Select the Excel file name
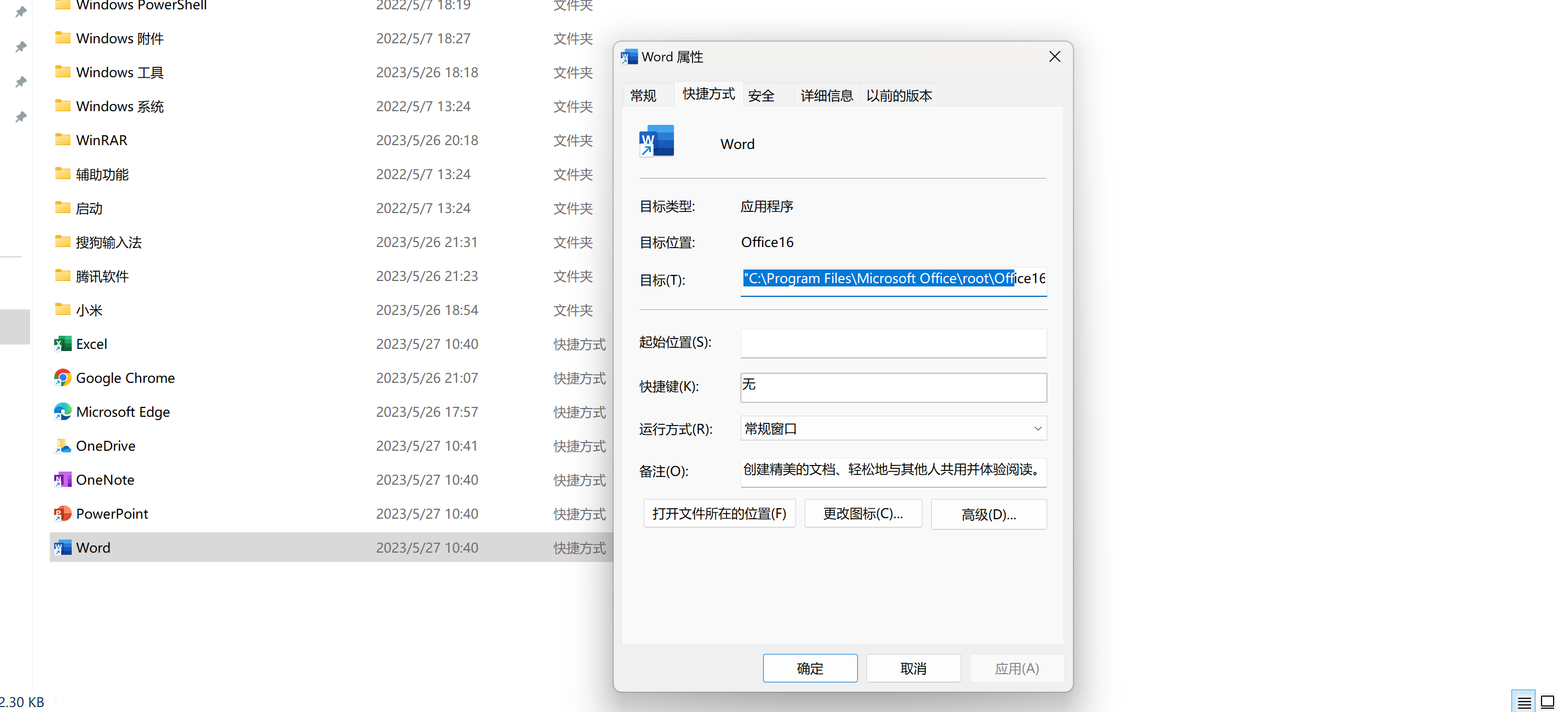 (91, 344)
